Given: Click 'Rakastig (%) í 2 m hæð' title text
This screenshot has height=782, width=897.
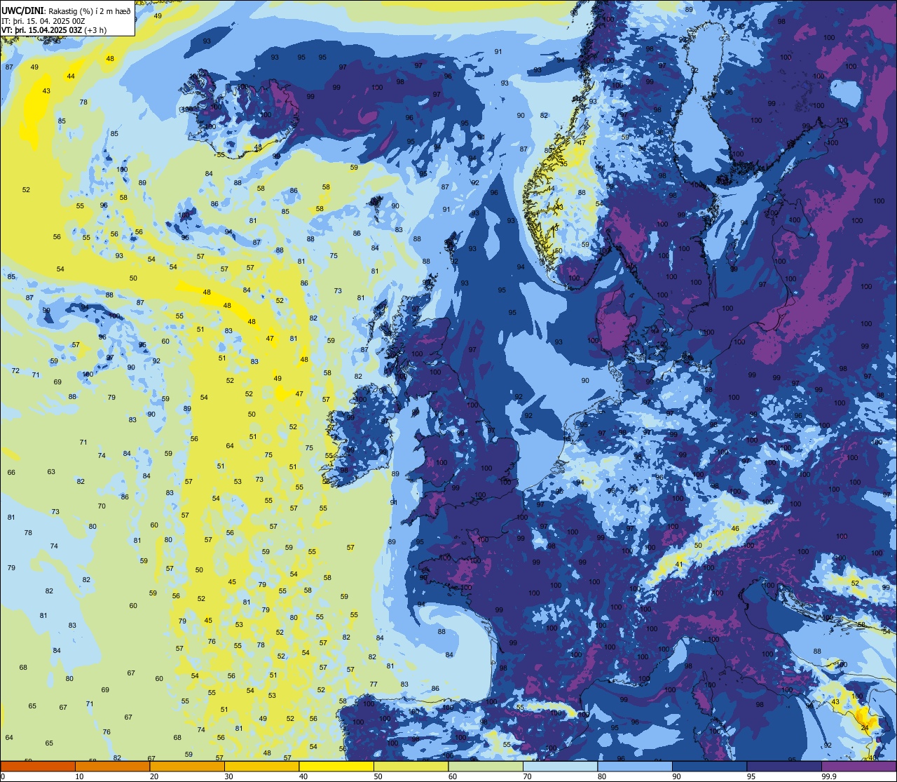Looking at the screenshot, I should 89,11.
